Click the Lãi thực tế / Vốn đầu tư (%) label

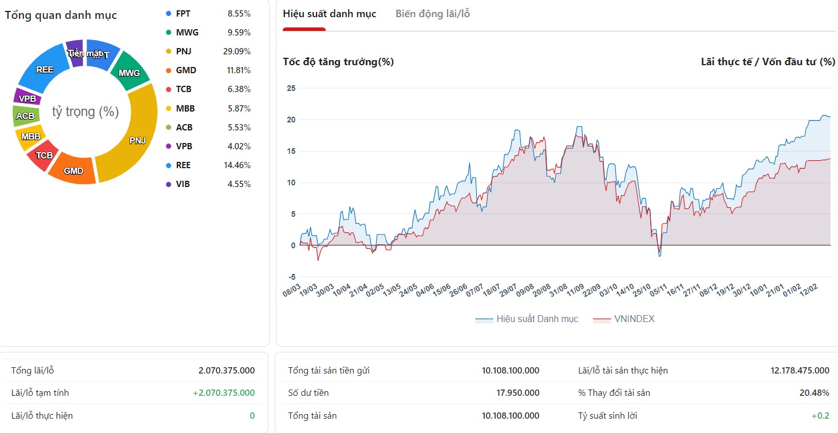768,62
